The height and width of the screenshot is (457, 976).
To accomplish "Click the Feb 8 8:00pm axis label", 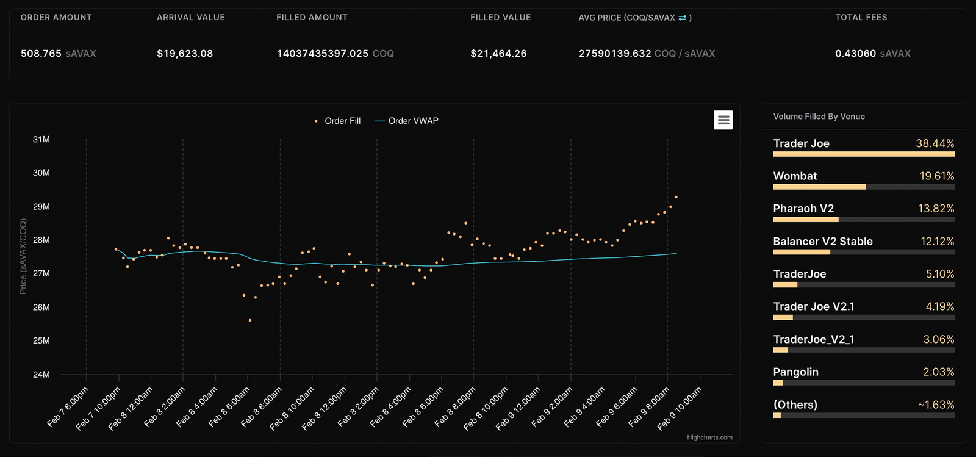I will (455, 408).
